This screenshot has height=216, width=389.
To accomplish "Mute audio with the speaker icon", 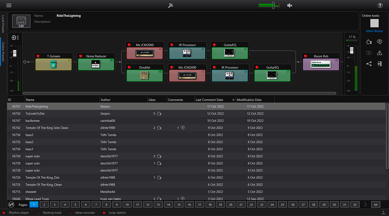I will click(289, 5).
